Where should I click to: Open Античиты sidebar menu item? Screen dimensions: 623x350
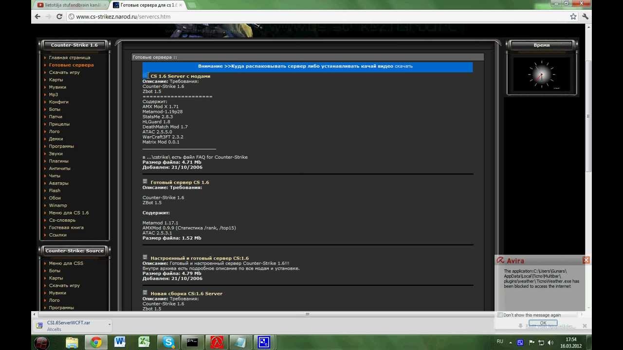(59, 168)
